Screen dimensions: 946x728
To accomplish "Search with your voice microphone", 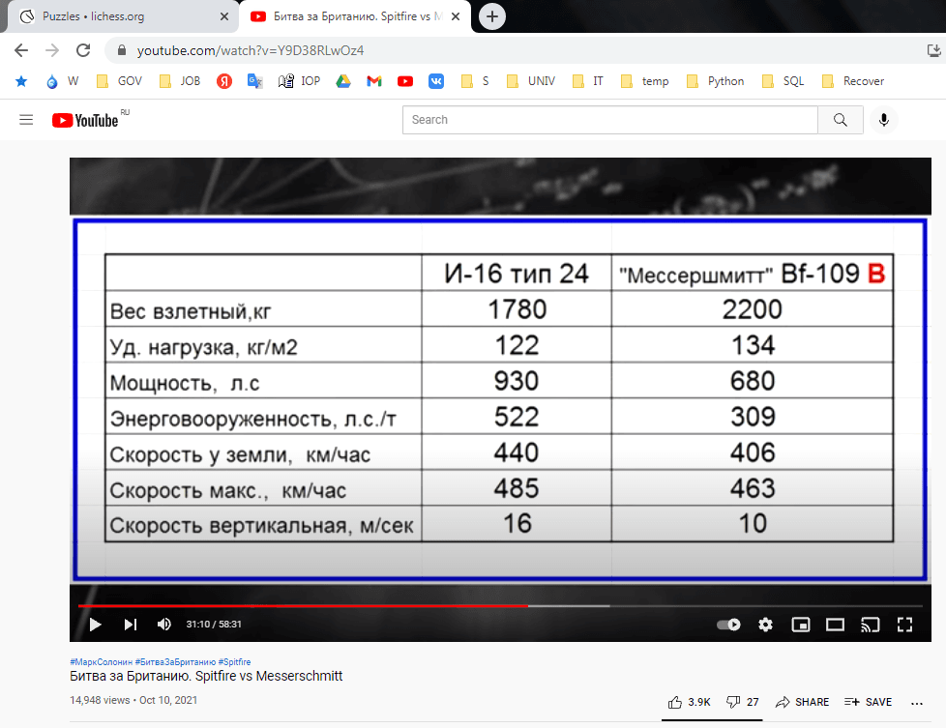I will 882,120.
